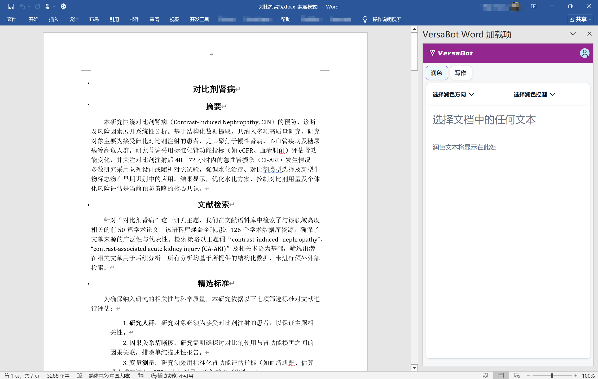Redo the last action
Screen dimensions: 598x379
pyautogui.click(x=37, y=6)
